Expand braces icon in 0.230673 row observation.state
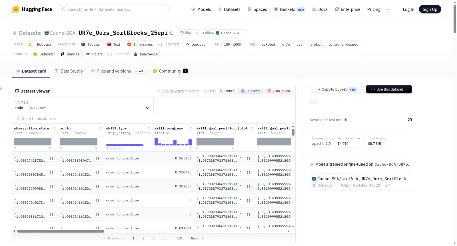This screenshot has height=246, width=457. pos(51,172)
